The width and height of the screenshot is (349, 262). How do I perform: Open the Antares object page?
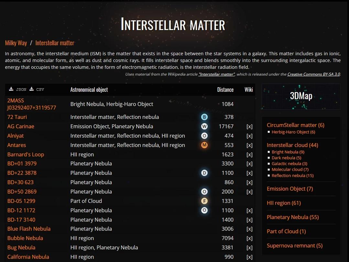click(x=16, y=145)
